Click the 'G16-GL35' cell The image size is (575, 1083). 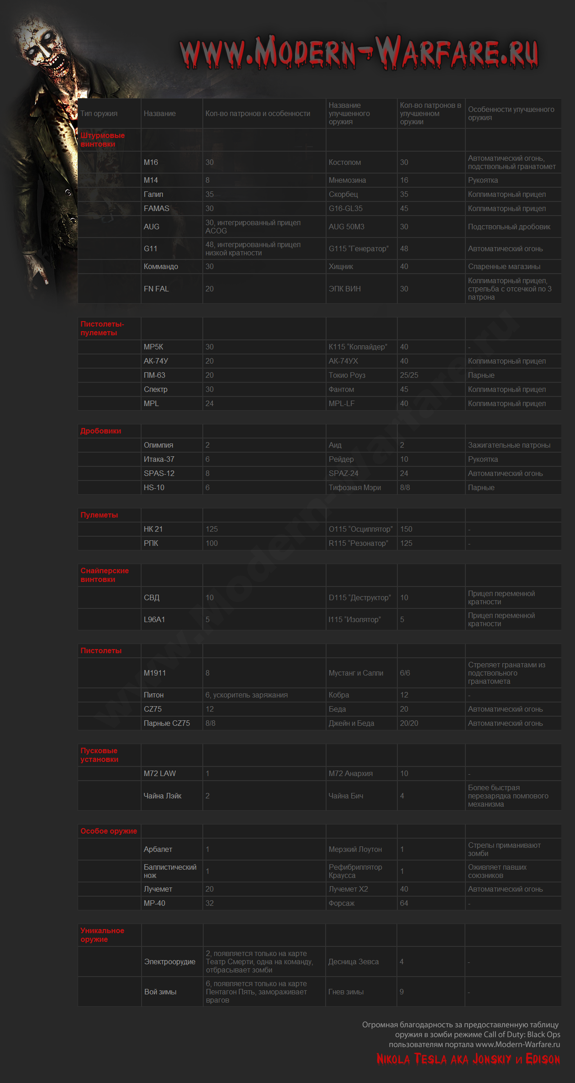362,209
